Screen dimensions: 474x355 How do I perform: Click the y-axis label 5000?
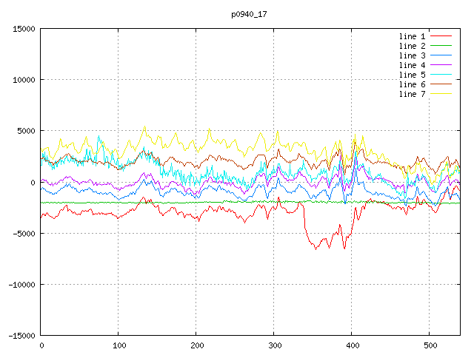pos(27,131)
